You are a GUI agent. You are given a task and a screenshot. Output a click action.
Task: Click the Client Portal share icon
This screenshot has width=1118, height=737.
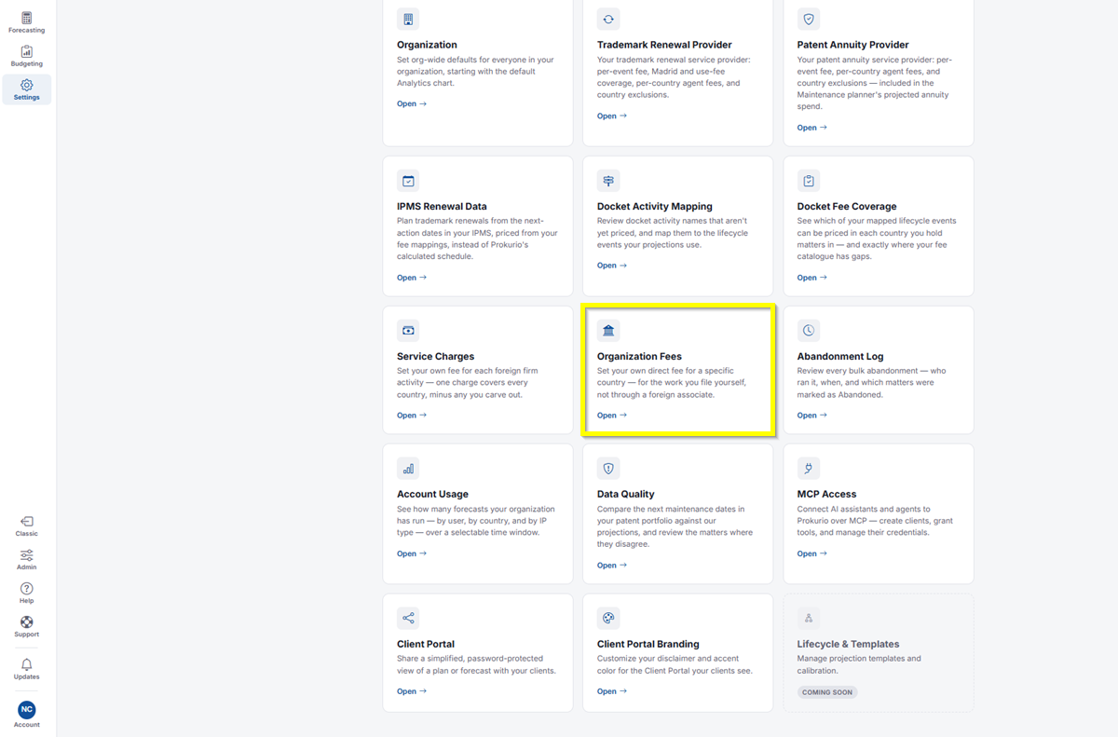(x=408, y=619)
